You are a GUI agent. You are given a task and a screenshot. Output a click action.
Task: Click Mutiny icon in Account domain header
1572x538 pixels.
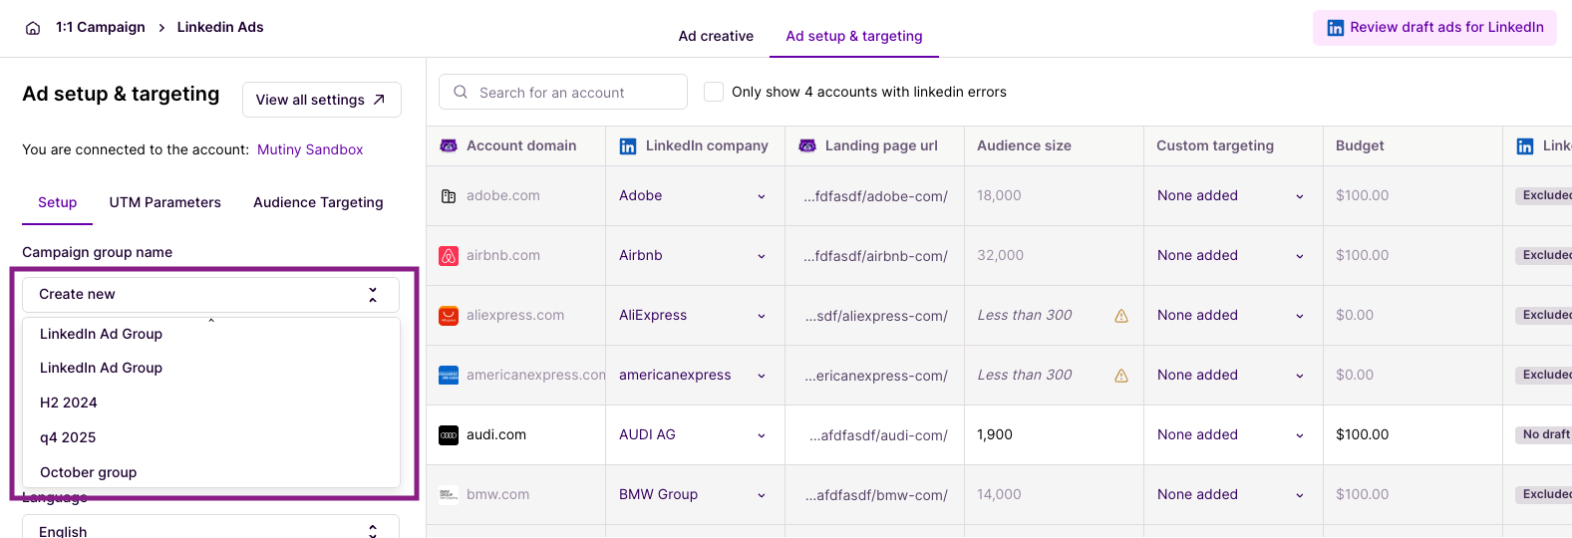[x=449, y=145]
